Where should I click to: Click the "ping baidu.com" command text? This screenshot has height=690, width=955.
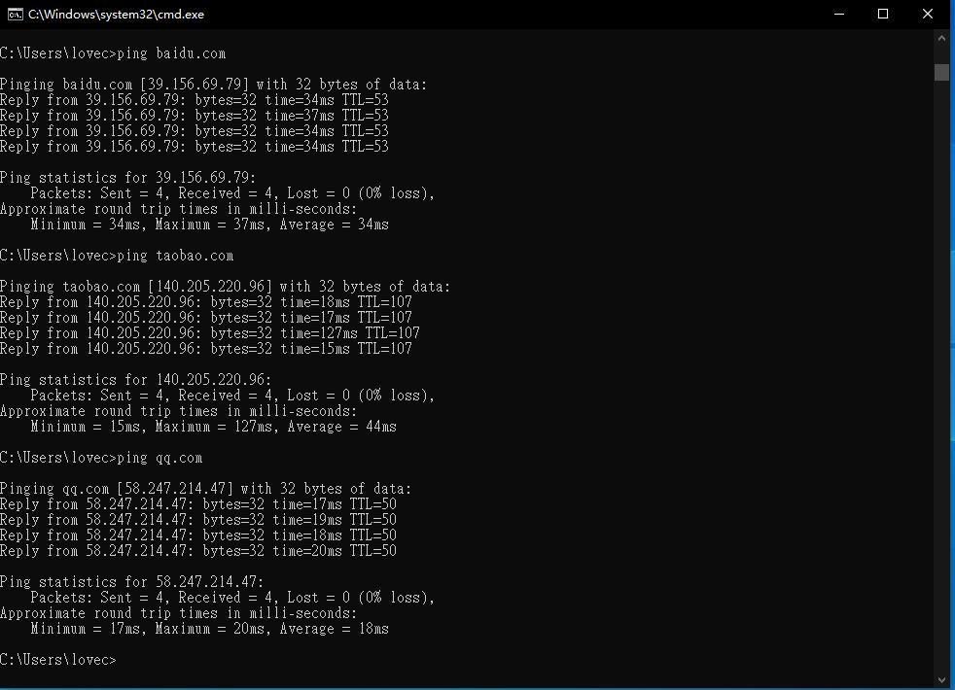pyautogui.click(x=171, y=53)
